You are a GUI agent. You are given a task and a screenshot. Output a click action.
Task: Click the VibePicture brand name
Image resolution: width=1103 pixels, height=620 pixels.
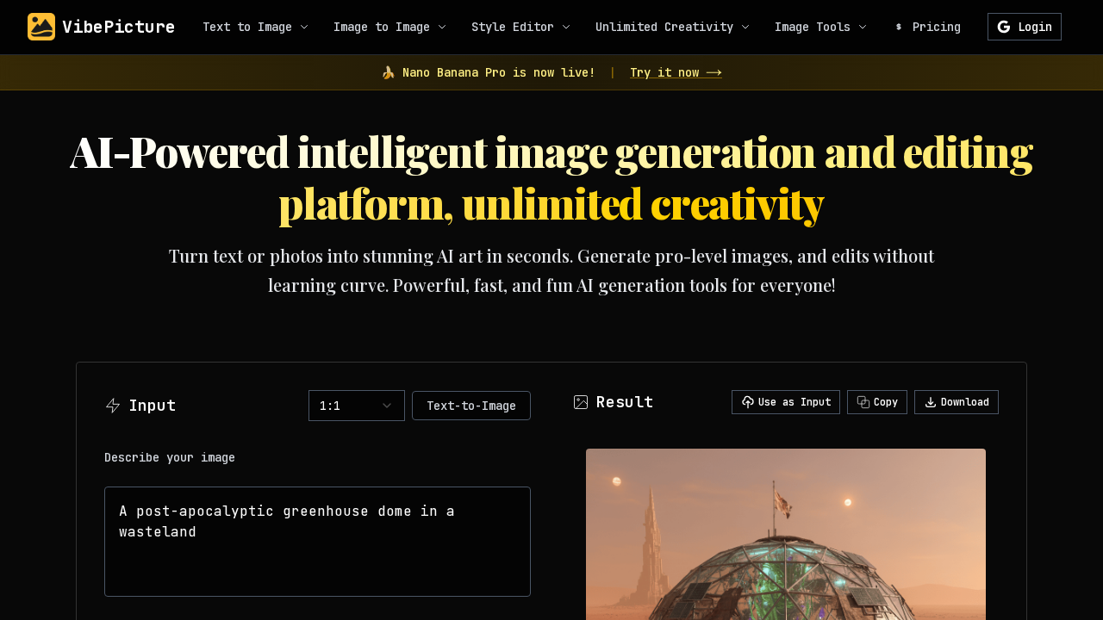(118, 27)
